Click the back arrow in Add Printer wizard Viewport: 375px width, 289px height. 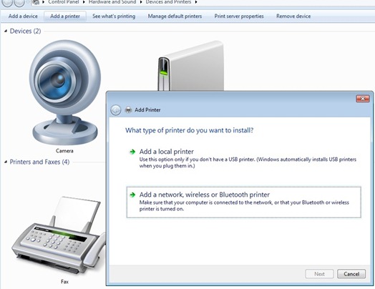[116, 110]
